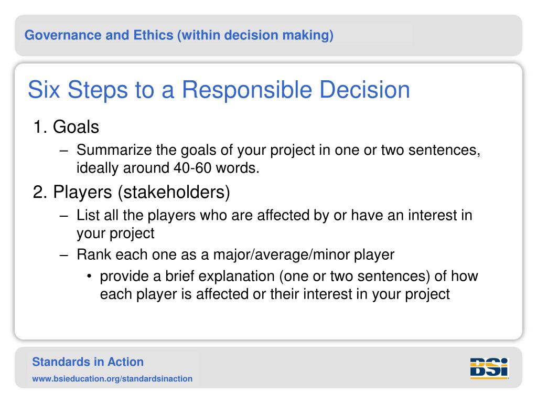Click the Six Steps to a Responsible Decision title
The height and width of the screenshot is (403, 537).
pyautogui.click(x=219, y=90)
